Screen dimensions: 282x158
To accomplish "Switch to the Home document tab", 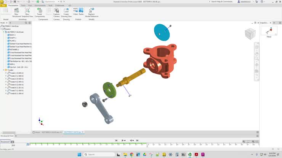I will pyautogui.click(x=36, y=132).
